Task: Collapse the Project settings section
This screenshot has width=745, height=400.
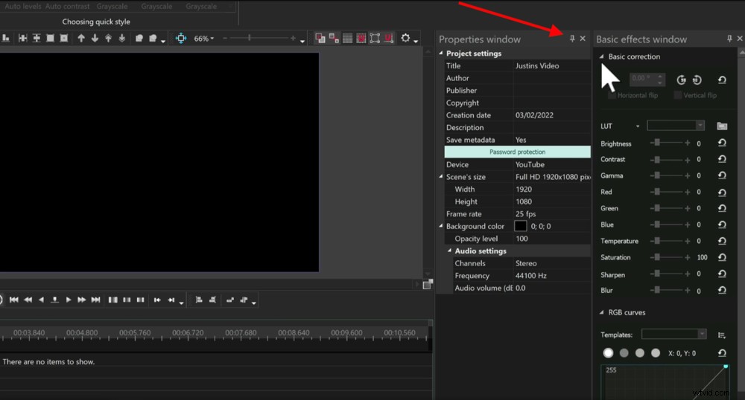Action: point(440,53)
